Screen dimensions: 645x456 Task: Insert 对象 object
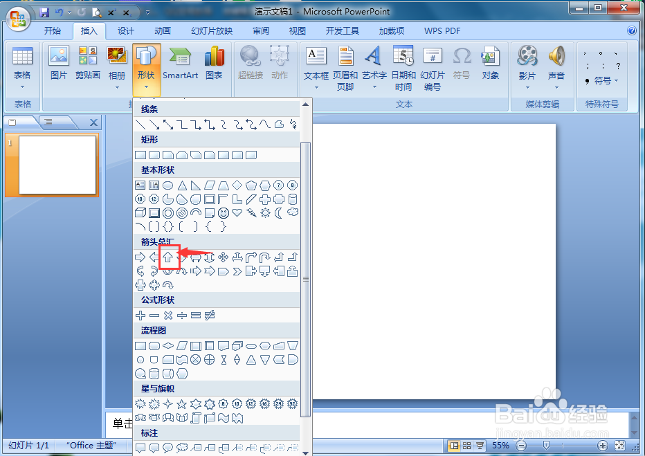point(491,63)
